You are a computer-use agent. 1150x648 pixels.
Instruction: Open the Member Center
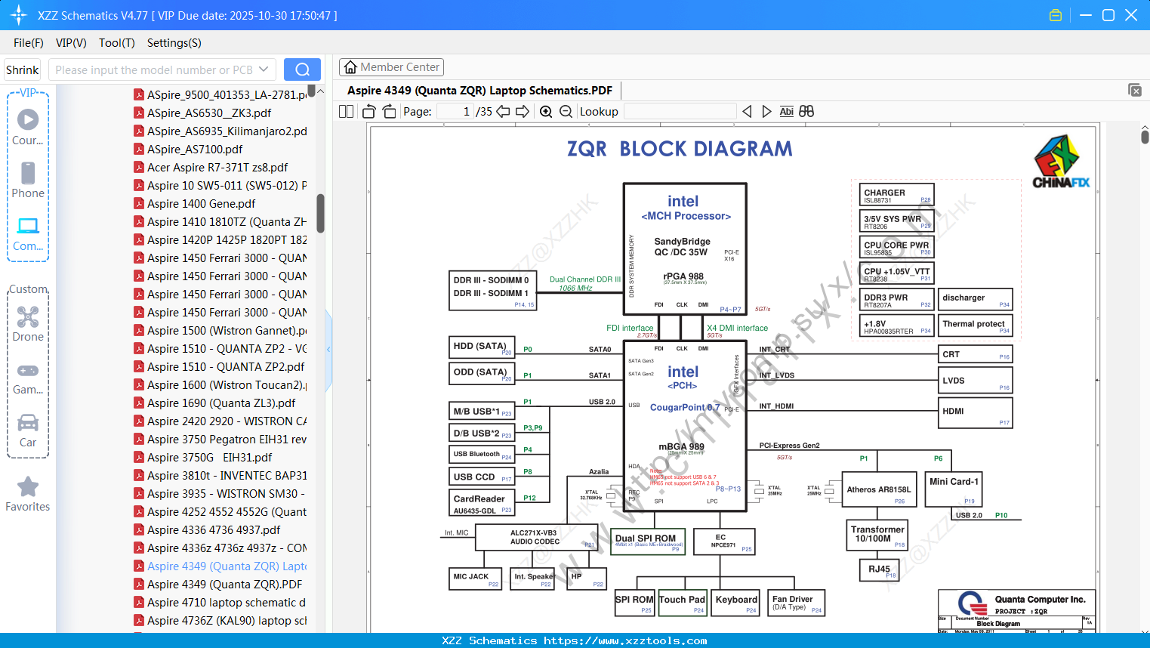pyautogui.click(x=391, y=67)
